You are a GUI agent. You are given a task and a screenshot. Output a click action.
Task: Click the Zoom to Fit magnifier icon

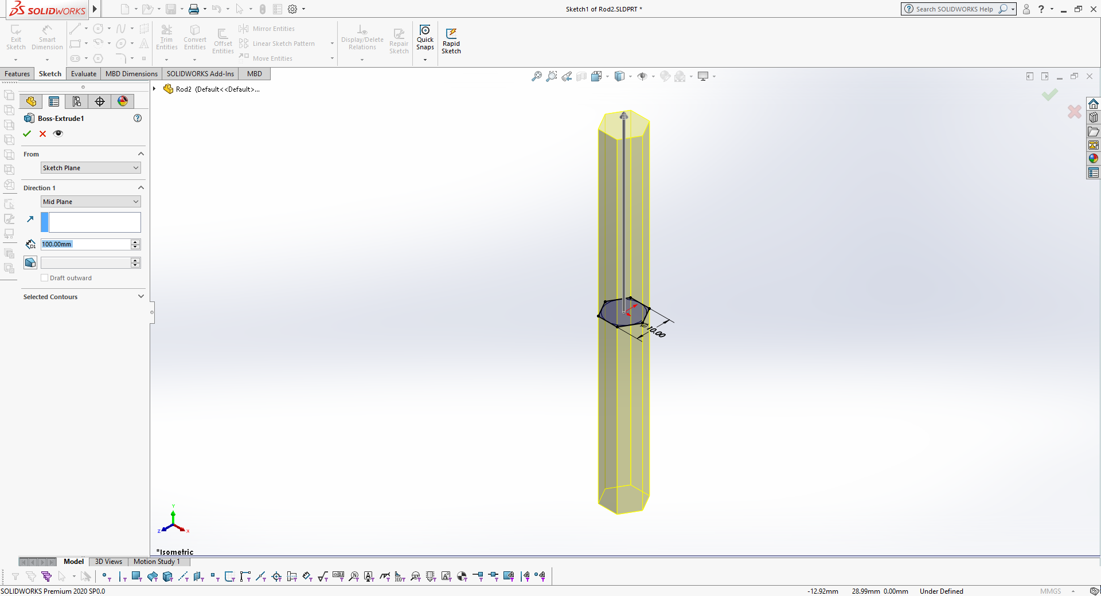pos(537,76)
